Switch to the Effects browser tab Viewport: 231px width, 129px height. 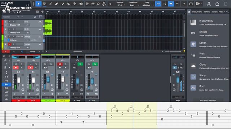coord(207,12)
